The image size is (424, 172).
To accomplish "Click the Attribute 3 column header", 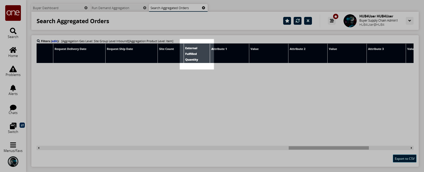I will coord(386,53).
